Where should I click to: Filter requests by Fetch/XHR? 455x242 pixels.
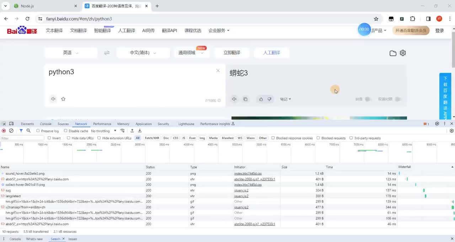click(152, 138)
